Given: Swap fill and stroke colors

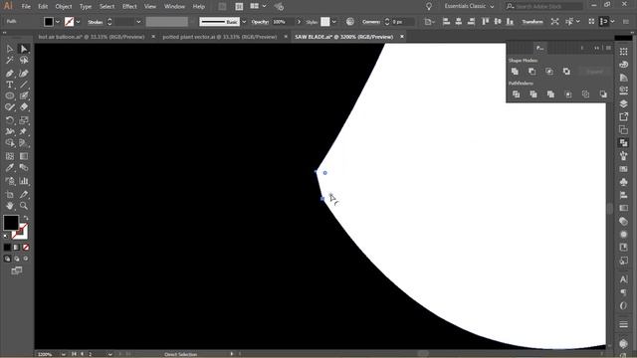Looking at the screenshot, I should click(x=26, y=218).
